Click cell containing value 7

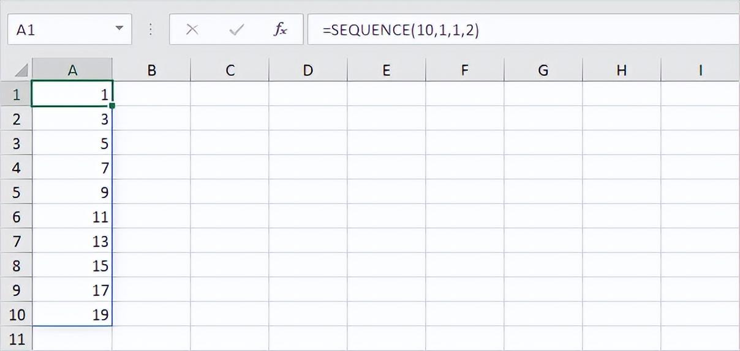[72, 168]
